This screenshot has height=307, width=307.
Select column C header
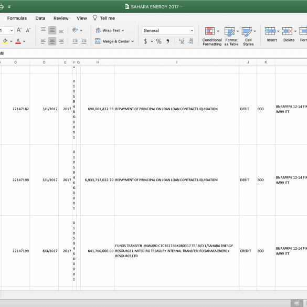click(x=15, y=62)
